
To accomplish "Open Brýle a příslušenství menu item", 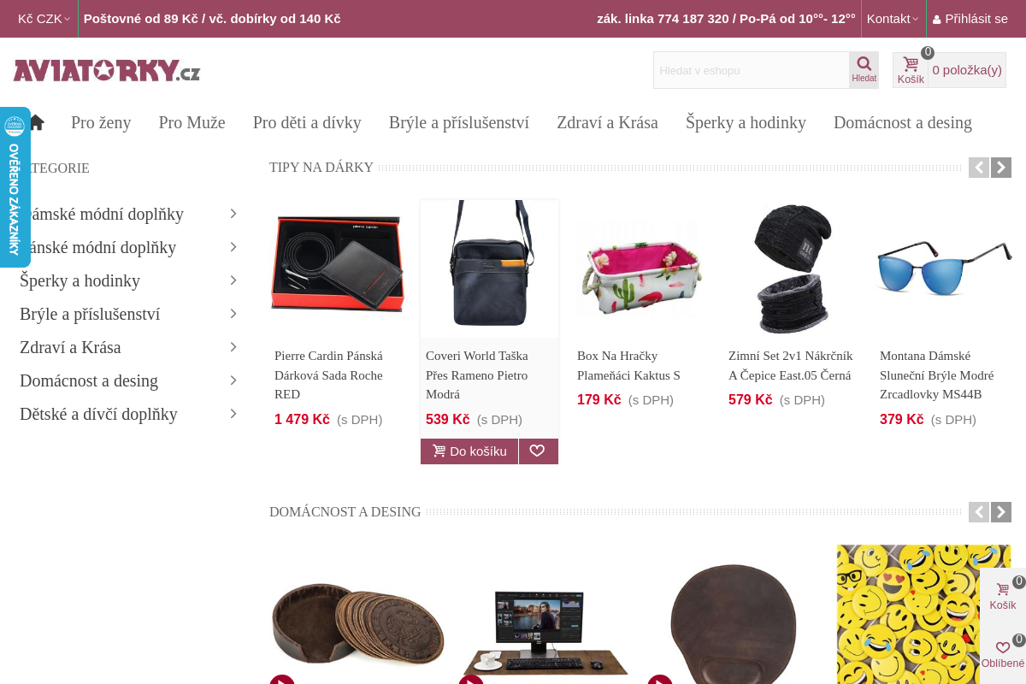I will [459, 122].
